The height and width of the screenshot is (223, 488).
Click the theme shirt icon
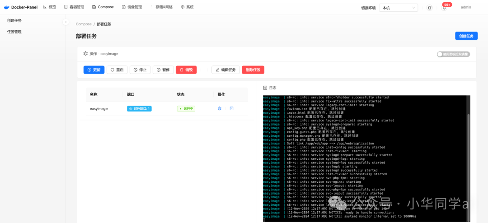430,8
